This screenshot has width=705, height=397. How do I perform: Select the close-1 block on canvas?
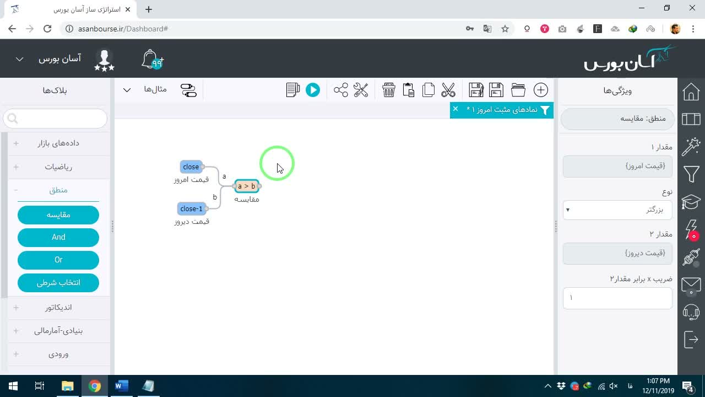[191, 208]
